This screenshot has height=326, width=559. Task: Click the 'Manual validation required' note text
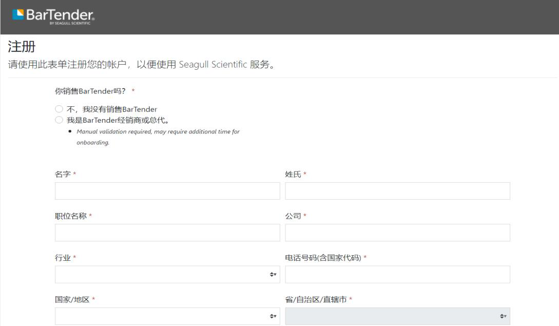[158, 137]
